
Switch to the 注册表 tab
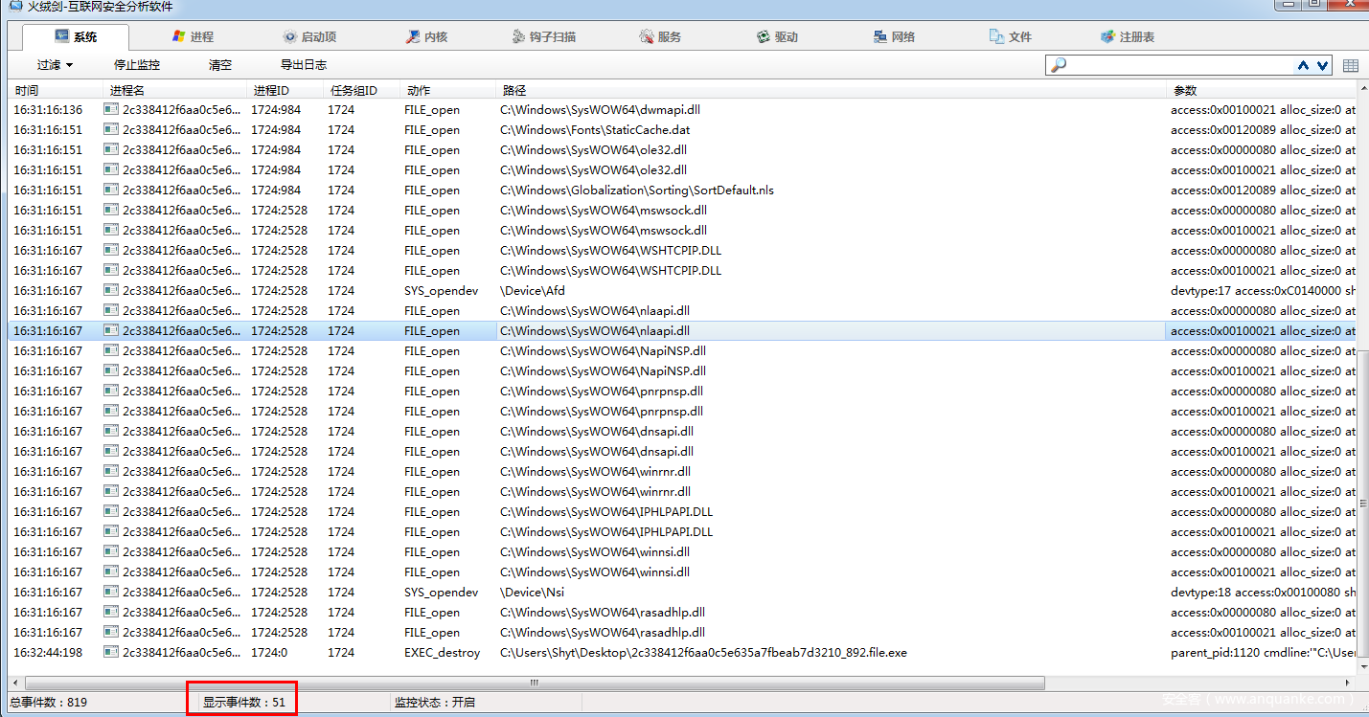[1127, 37]
